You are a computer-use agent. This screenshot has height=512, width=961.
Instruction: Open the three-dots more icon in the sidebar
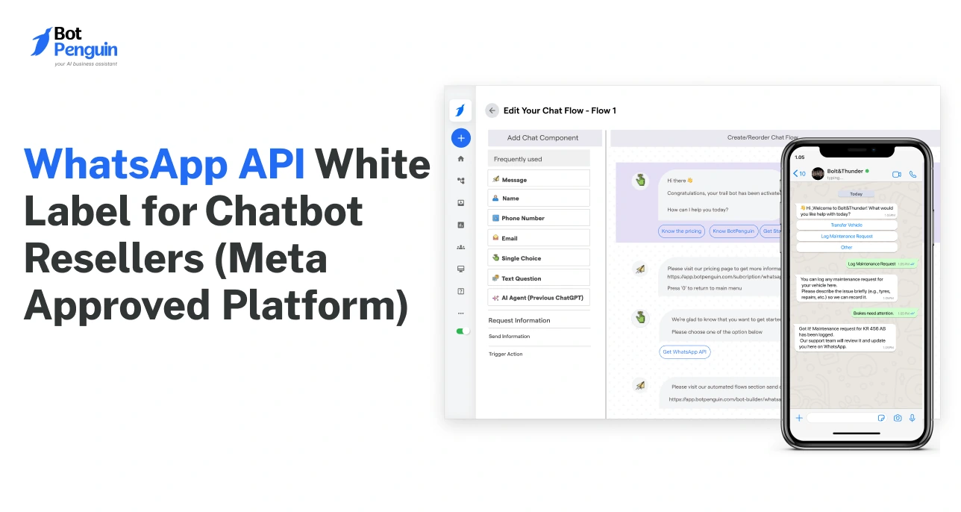460,313
